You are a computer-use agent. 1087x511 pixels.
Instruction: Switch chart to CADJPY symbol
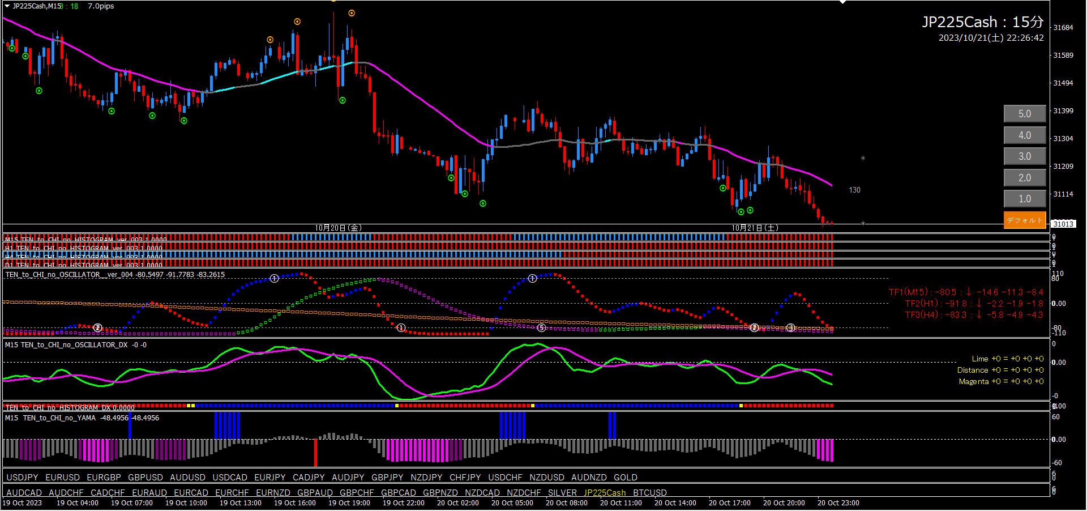[x=309, y=478]
